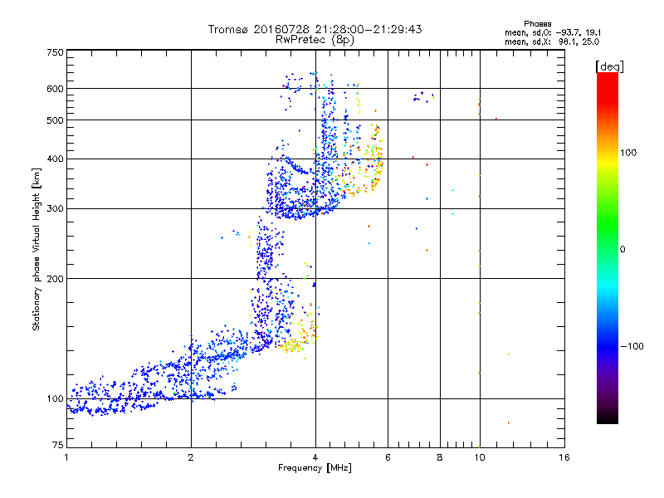Click the x-axis tick label '2'

tap(191, 457)
